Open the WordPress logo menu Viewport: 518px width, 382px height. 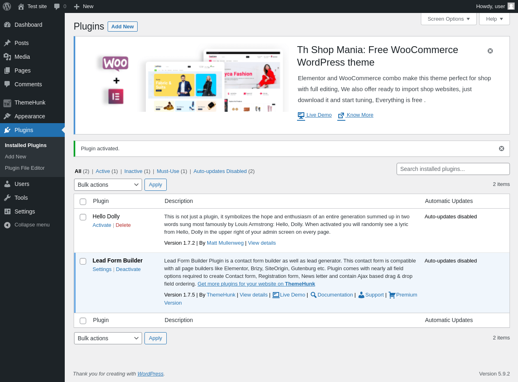pos(7,6)
